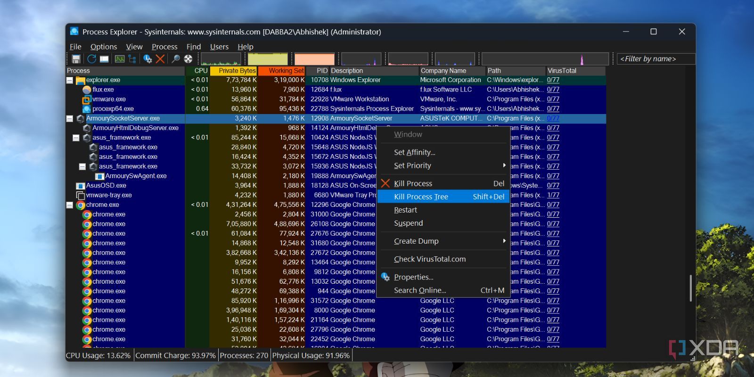Image resolution: width=754 pixels, height=377 pixels.
Task: Click the ArmouryHtmlDebugServer.exe process icon
Action: [x=87, y=128]
